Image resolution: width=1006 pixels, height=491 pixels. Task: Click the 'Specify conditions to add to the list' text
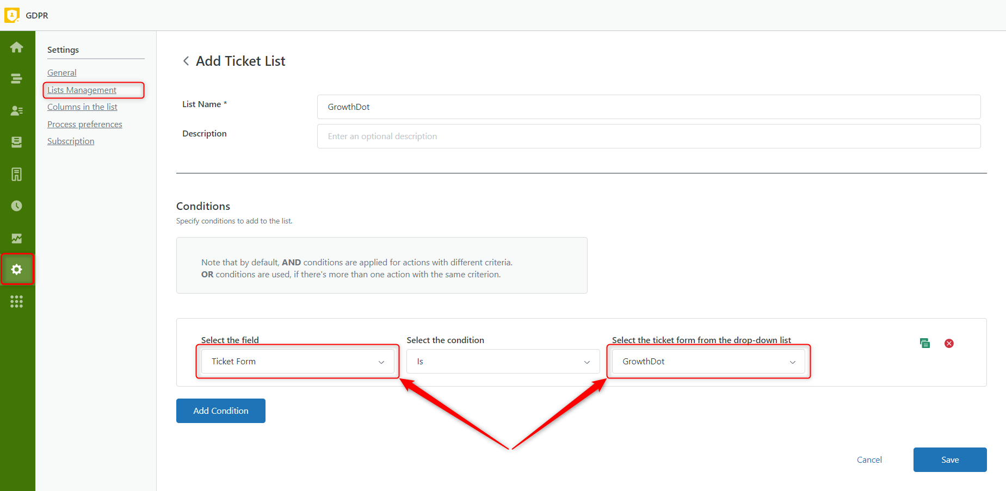click(x=234, y=221)
